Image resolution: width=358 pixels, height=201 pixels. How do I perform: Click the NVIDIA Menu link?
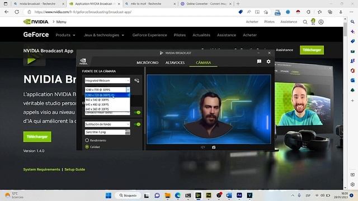(x=61, y=22)
